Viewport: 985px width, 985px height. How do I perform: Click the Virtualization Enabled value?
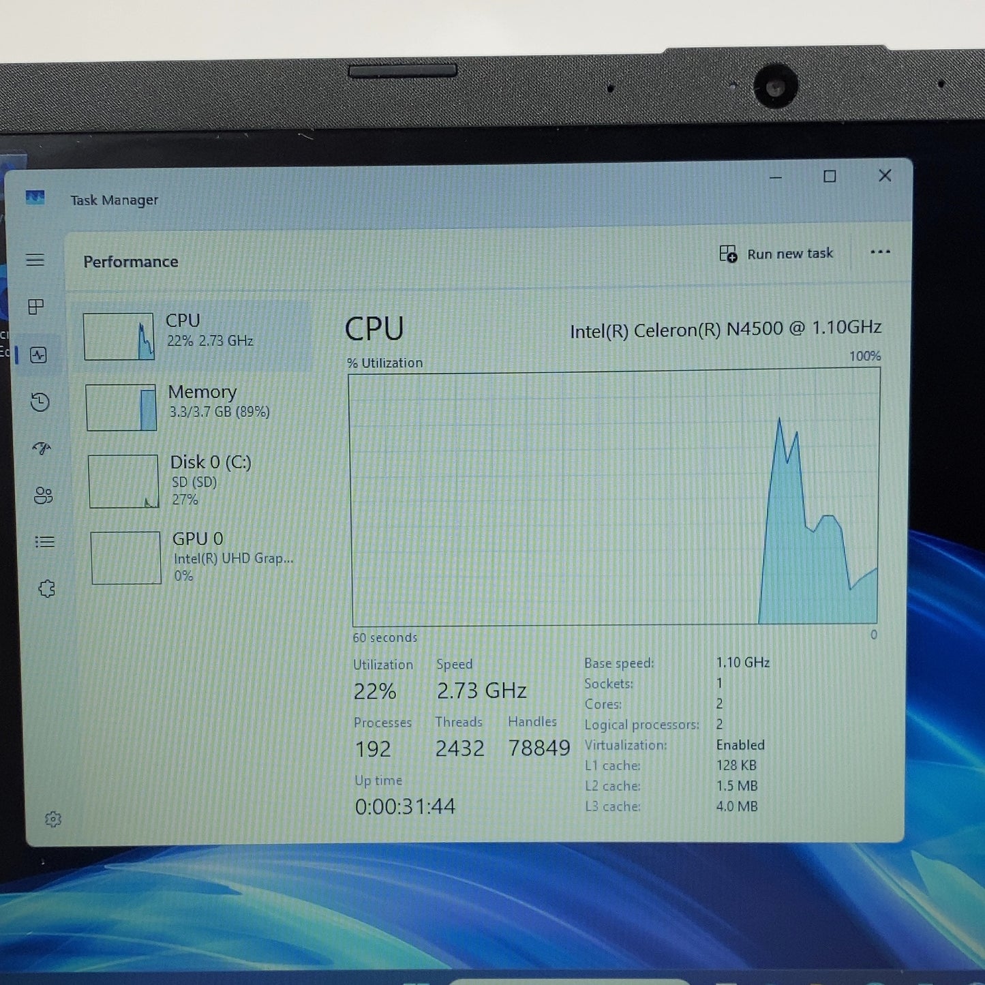740,745
